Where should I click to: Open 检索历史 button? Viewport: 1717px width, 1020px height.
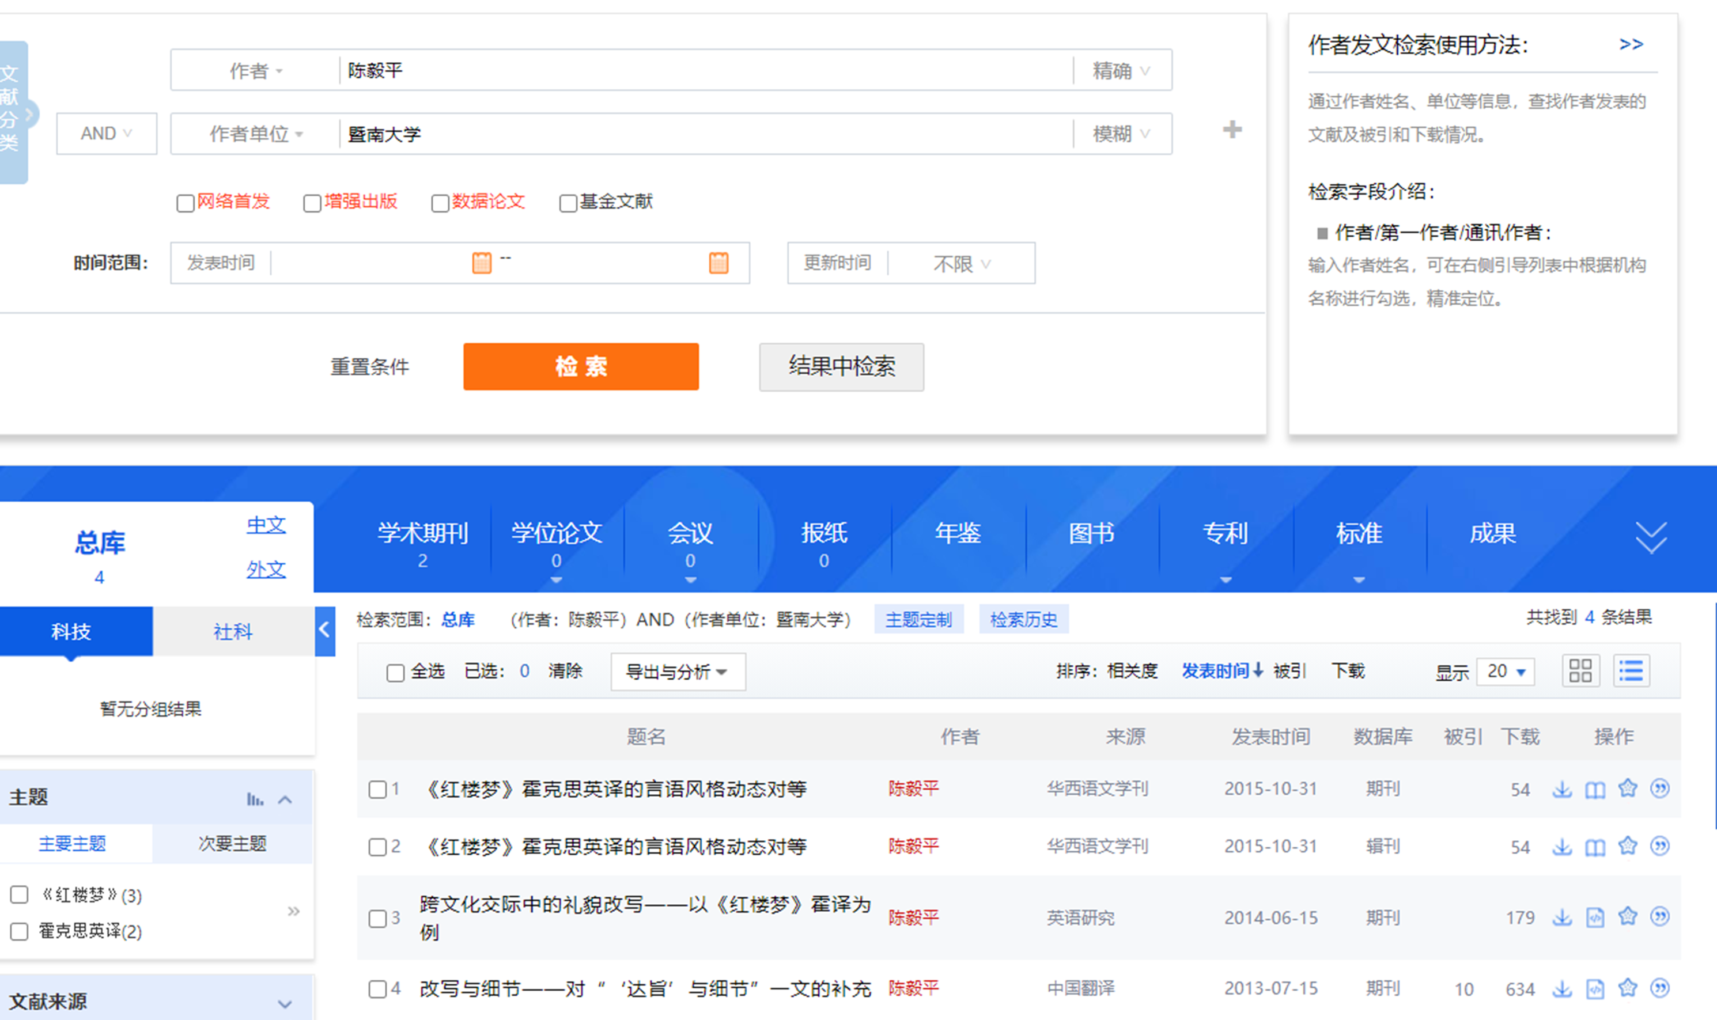[x=1023, y=619]
